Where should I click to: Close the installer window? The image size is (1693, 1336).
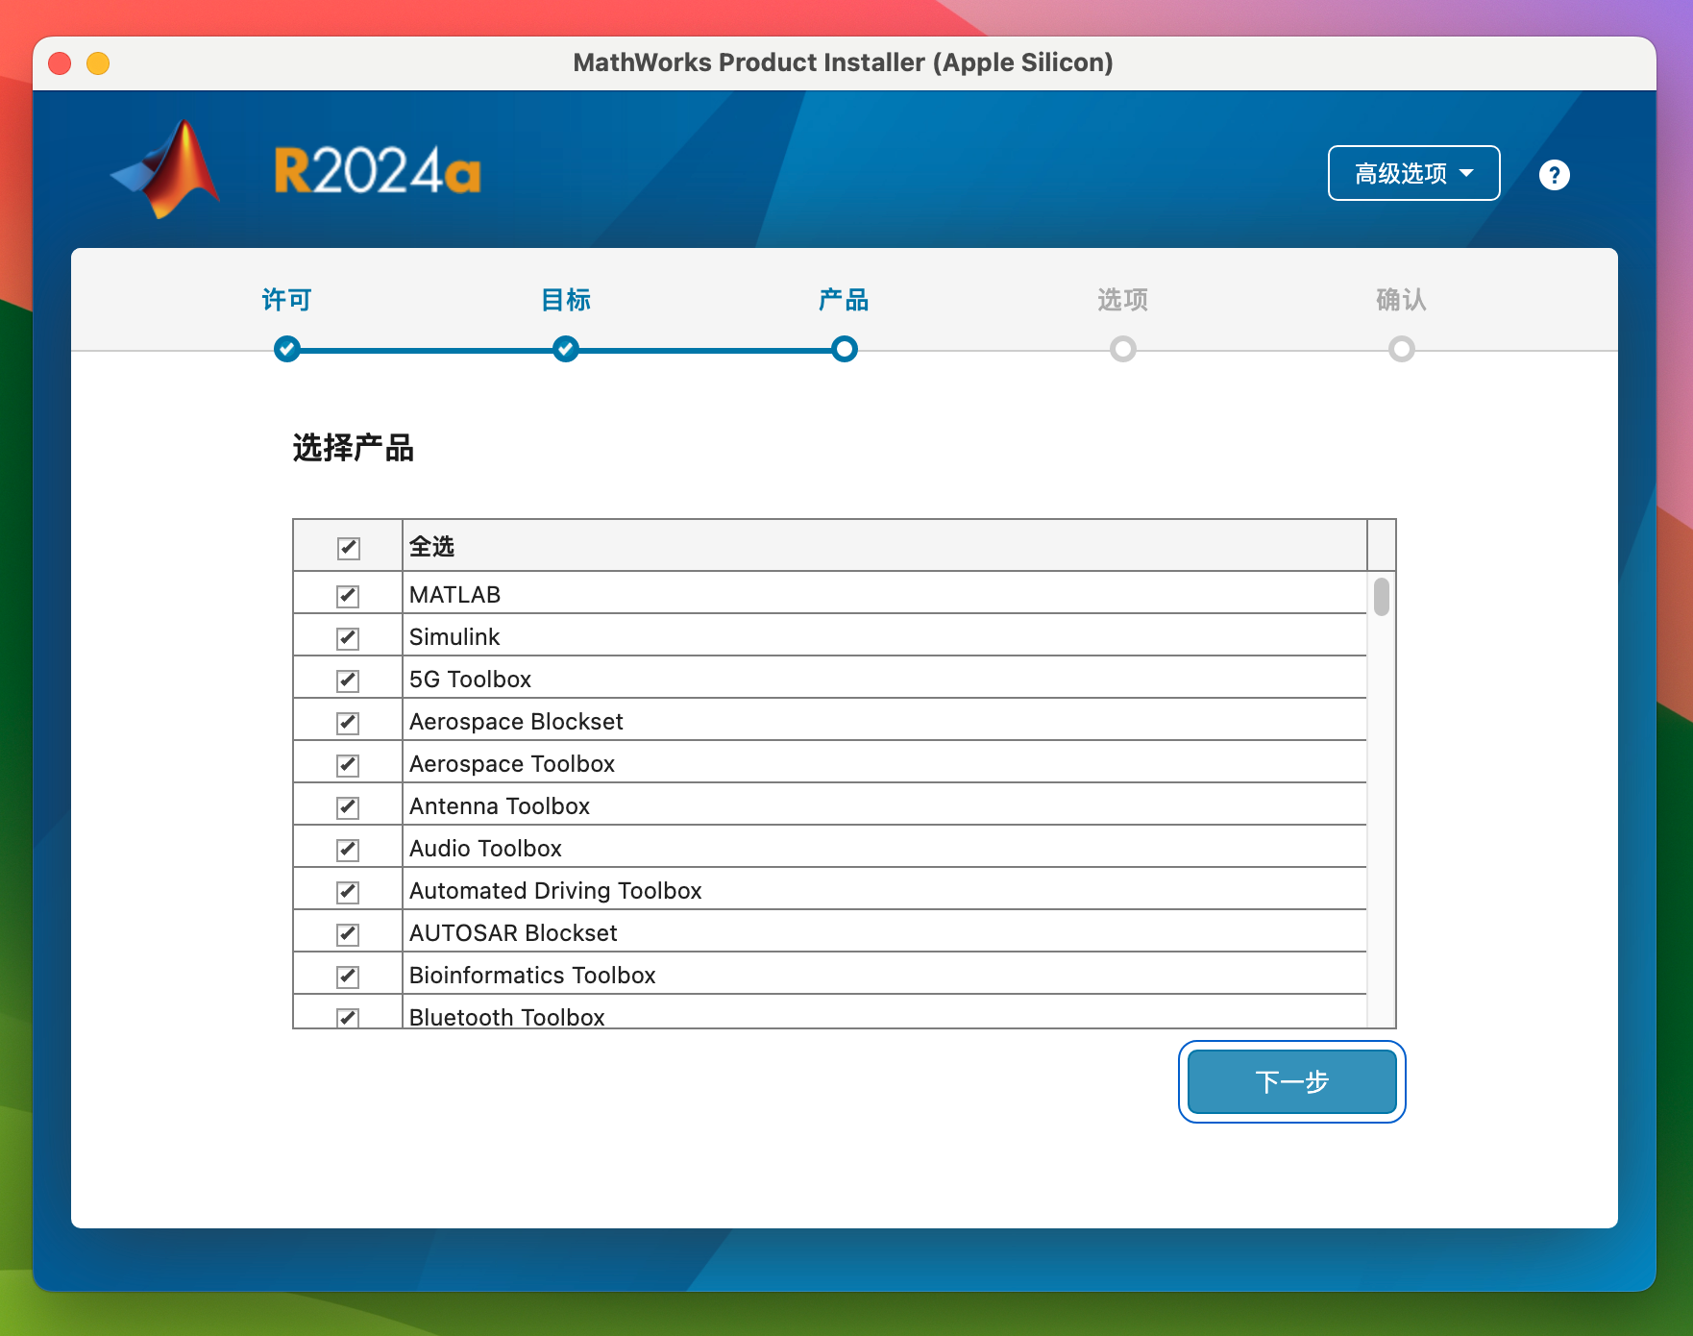point(60,63)
